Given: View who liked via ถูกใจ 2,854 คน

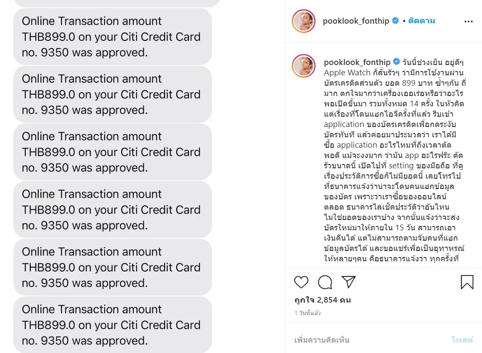Looking at the screenshot, I should click(323, 300).
